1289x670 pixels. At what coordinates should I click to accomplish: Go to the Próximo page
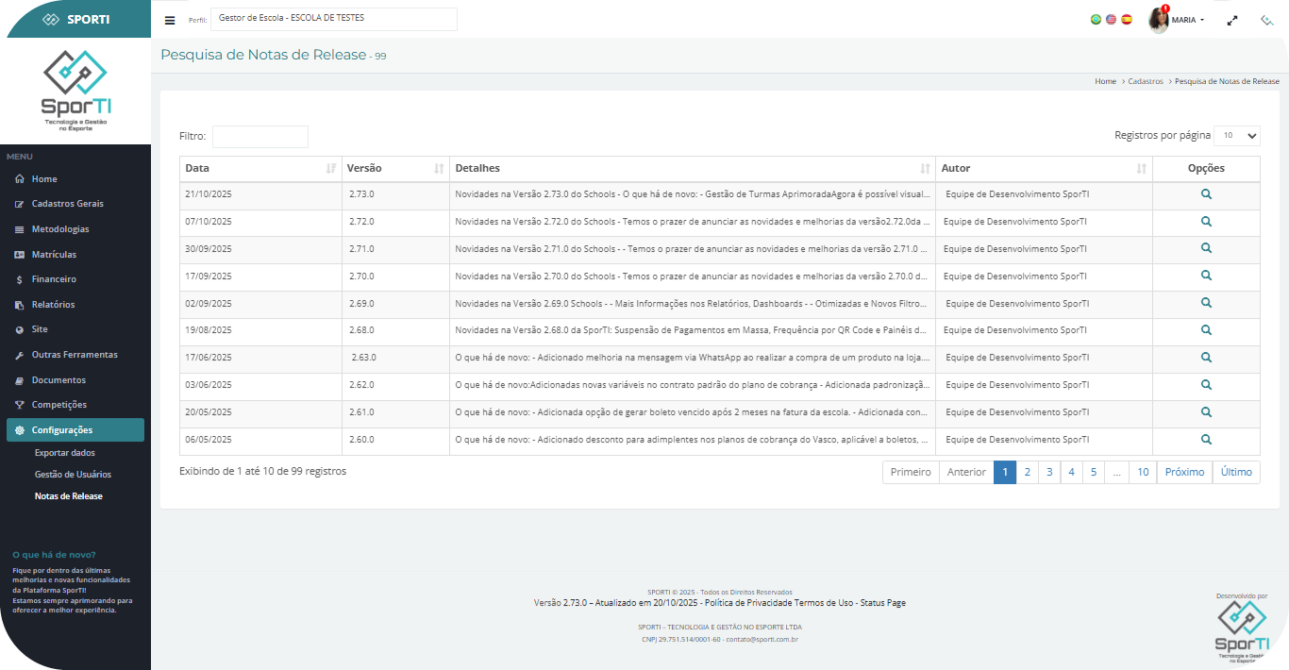pyautogui.click(x=1184, y=472)
